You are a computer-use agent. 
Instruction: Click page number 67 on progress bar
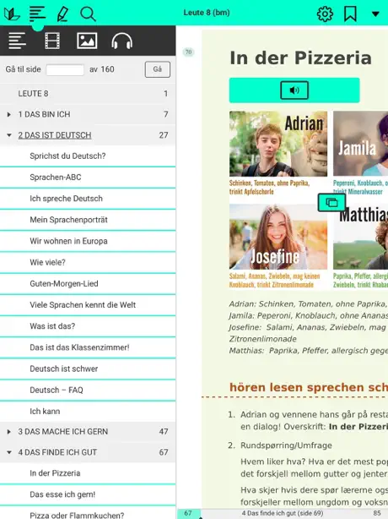pos(188,513)
